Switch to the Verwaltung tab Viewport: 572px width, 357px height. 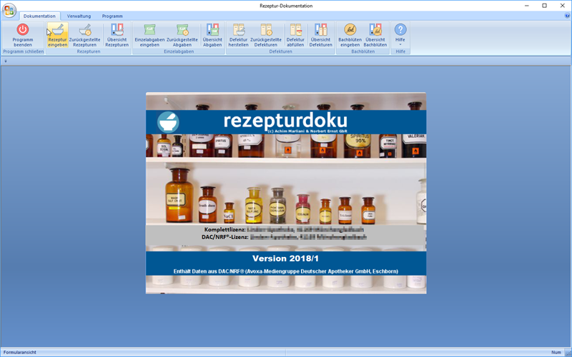[79, 16]
